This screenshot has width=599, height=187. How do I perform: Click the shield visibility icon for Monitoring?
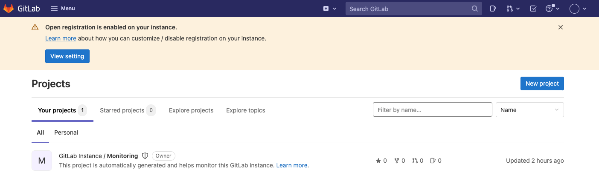145,156
